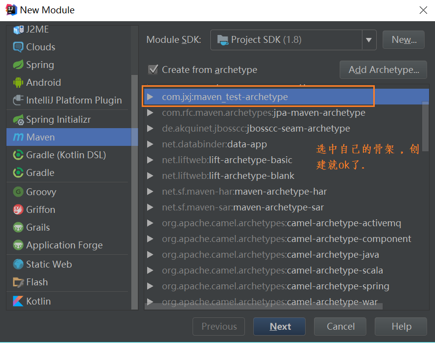Click the Android robot icon
This screenshot has height=343, width=435.
(x=18, y=82)
